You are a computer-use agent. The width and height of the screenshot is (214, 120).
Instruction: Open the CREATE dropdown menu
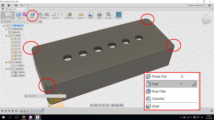[21, 18]
